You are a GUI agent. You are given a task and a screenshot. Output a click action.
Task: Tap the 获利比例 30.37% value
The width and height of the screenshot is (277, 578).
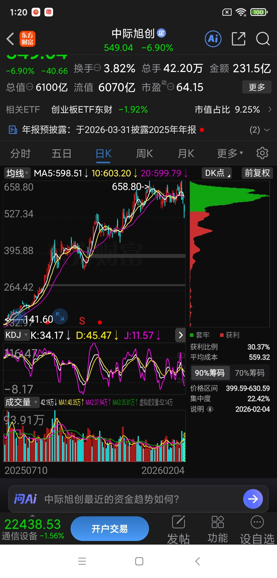tap(259, 347)
